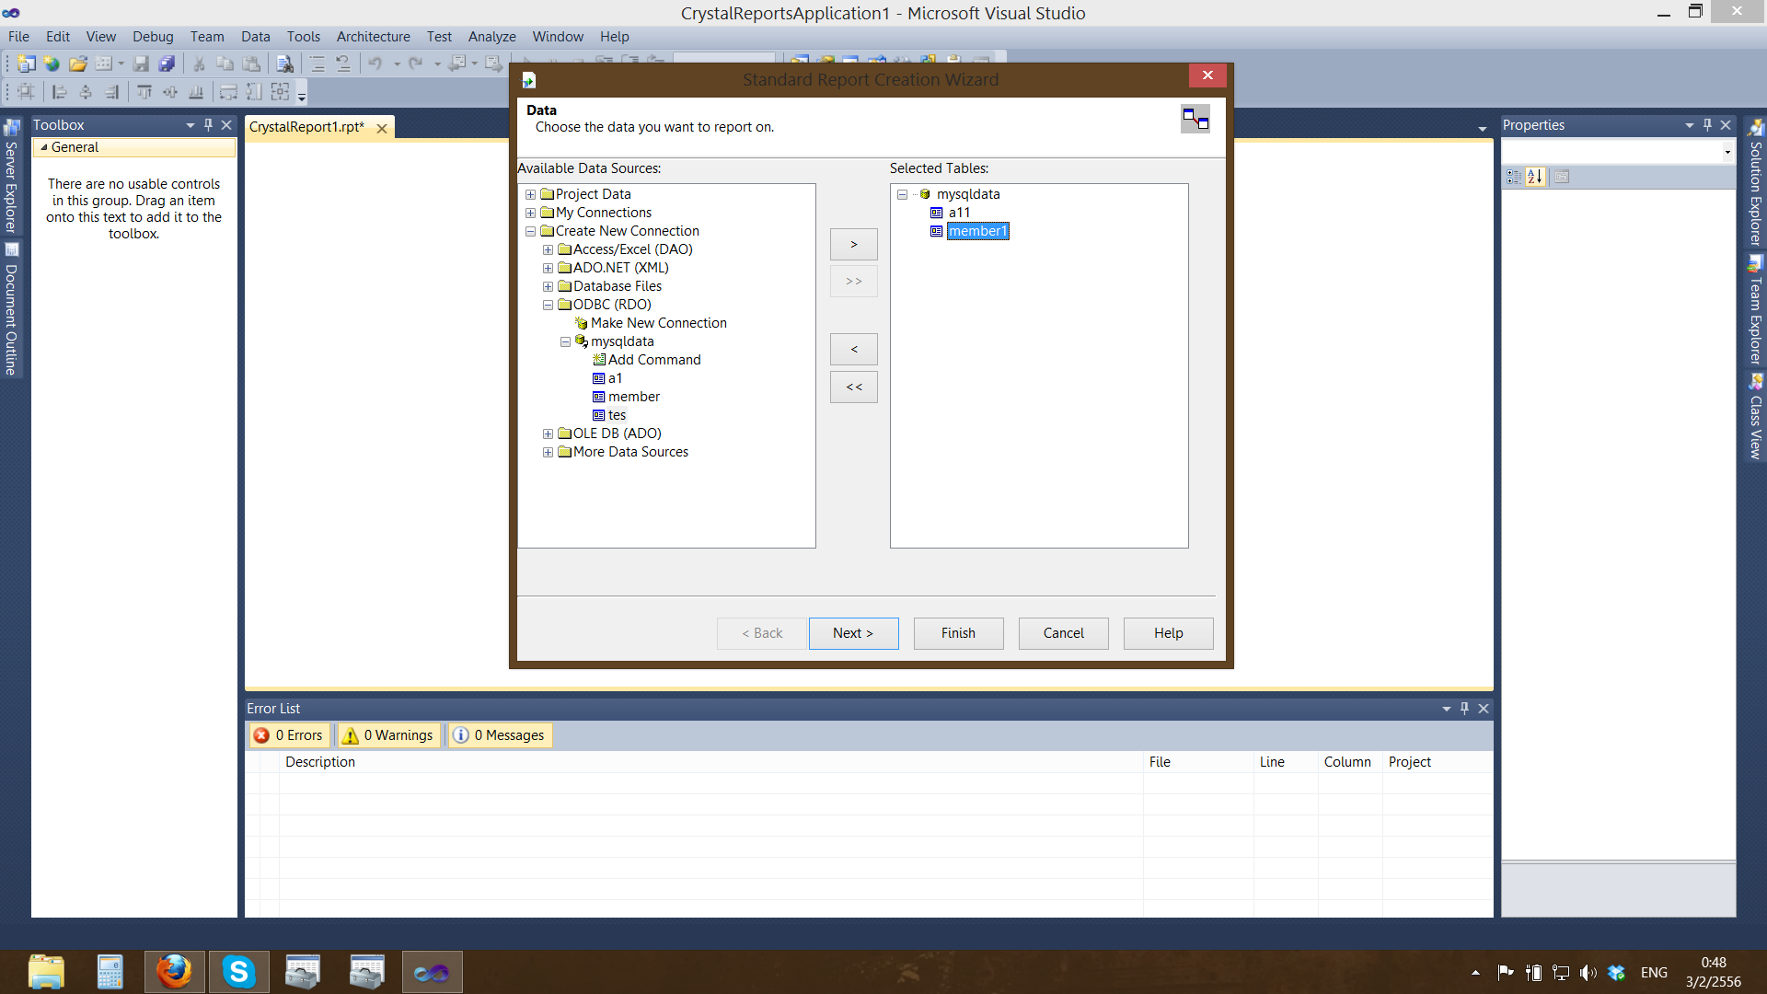Click the Align Bottoms layout icon

(x=196, y=92)
